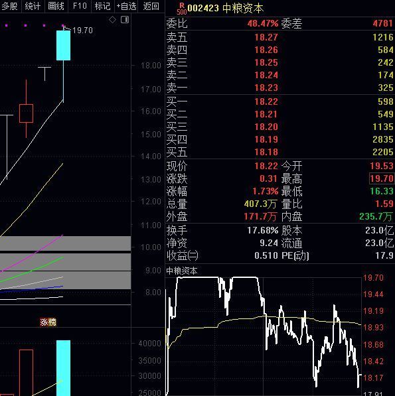Click the 标记 mark button
This screenshot has height=396, width=395.
tap(102, 6)
